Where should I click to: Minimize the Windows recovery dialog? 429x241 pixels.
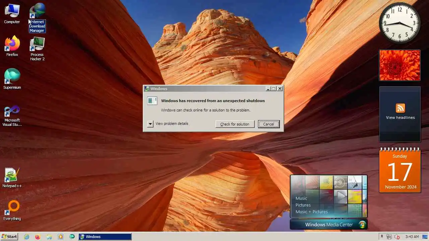[x=268, y=89]
